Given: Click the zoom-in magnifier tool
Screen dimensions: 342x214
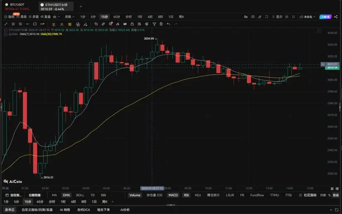Looking at the screenshot, I should coord(111,24).
